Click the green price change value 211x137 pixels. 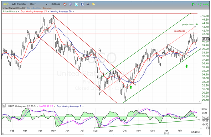click(x=201, y=4)
